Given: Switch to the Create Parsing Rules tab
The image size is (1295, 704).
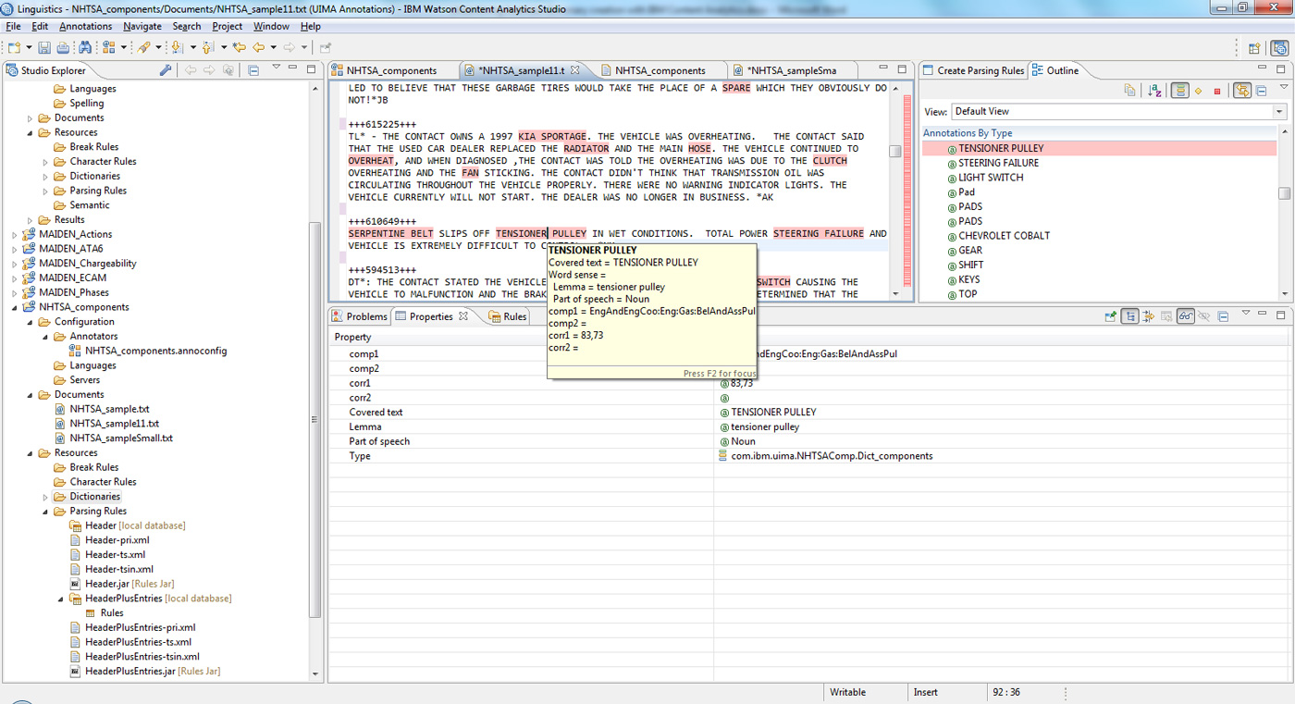Looking at the screenshot, I should [973, 70].
